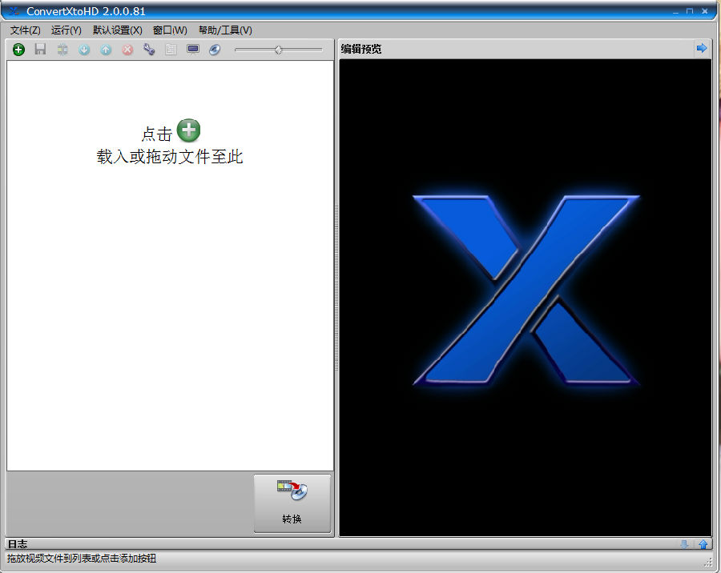Open the 帮助/工具(V) menu
The image size is (721, 573).
click(x=225, y=30)
